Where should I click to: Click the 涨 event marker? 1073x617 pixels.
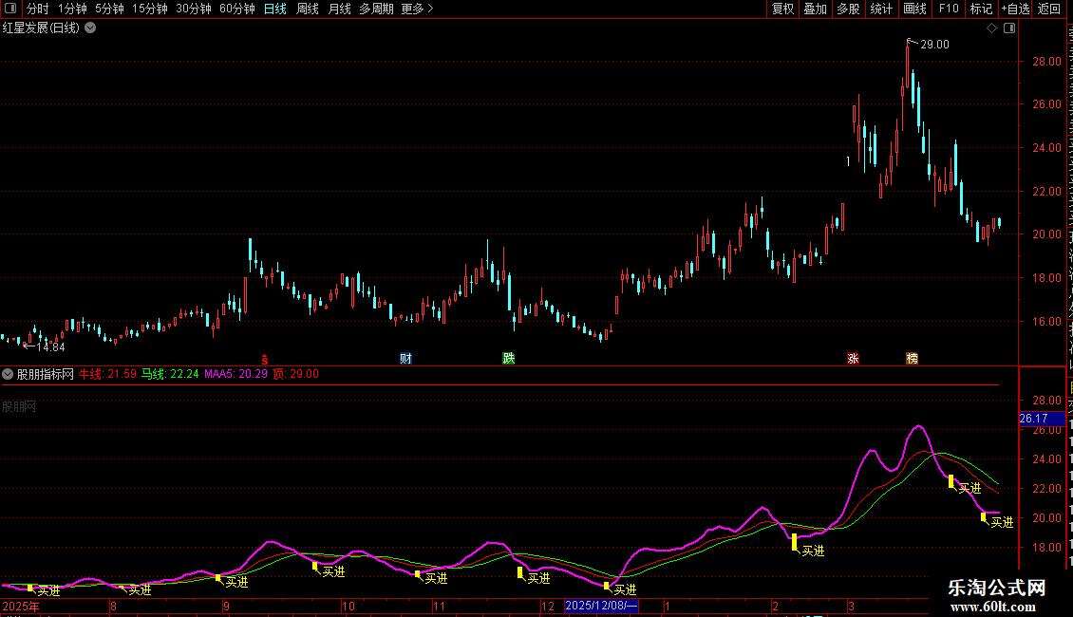[853, 359]
